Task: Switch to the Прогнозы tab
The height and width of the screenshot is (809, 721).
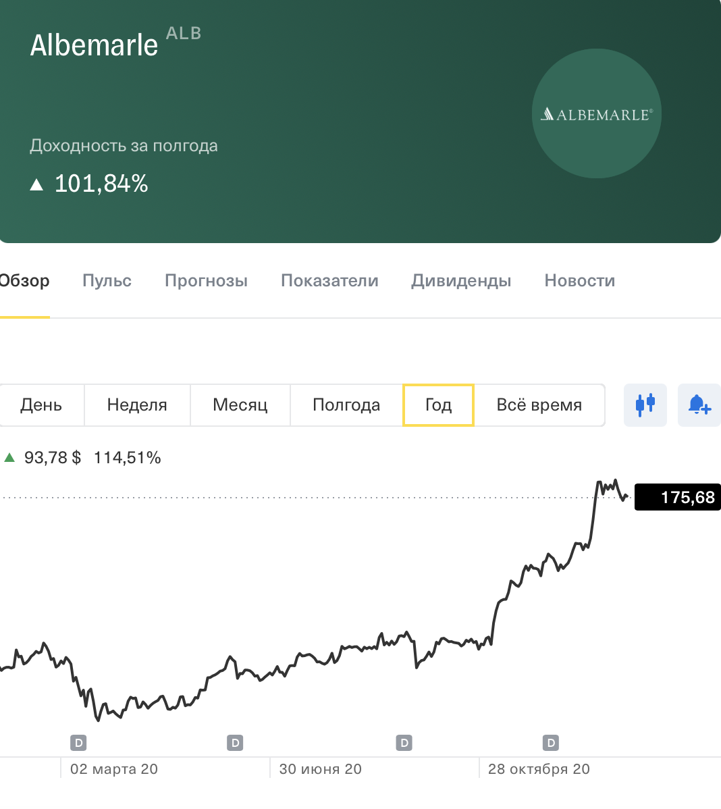Action: (x=206, y=281)
